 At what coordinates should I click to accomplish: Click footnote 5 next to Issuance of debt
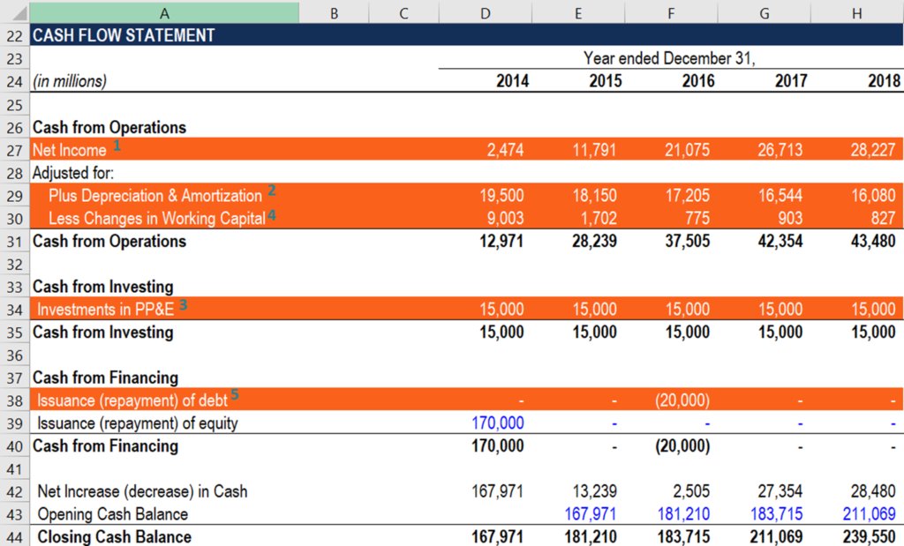[234, 393]
